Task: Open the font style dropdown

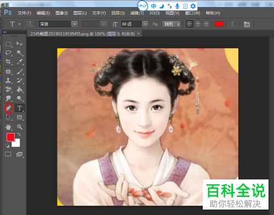Action: 104,24
